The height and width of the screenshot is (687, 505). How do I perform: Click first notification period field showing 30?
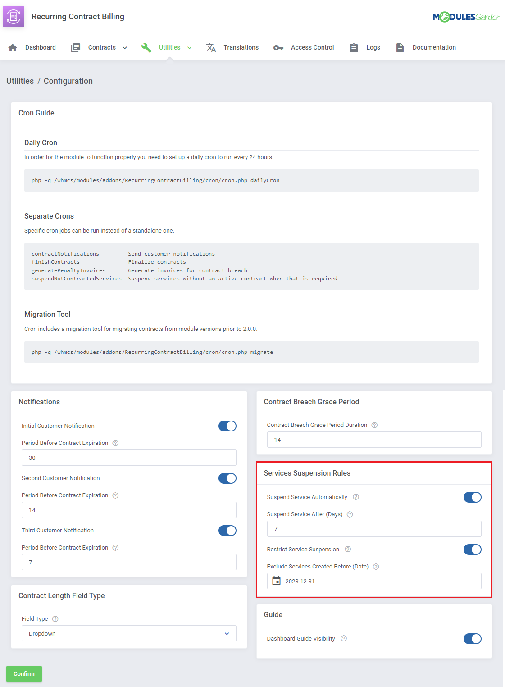click(x=129, y=458)
